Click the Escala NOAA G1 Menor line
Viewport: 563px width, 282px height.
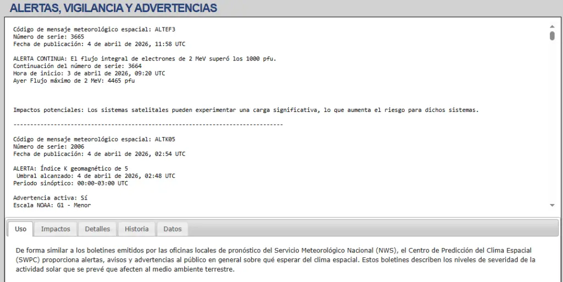tap(52, 205)
